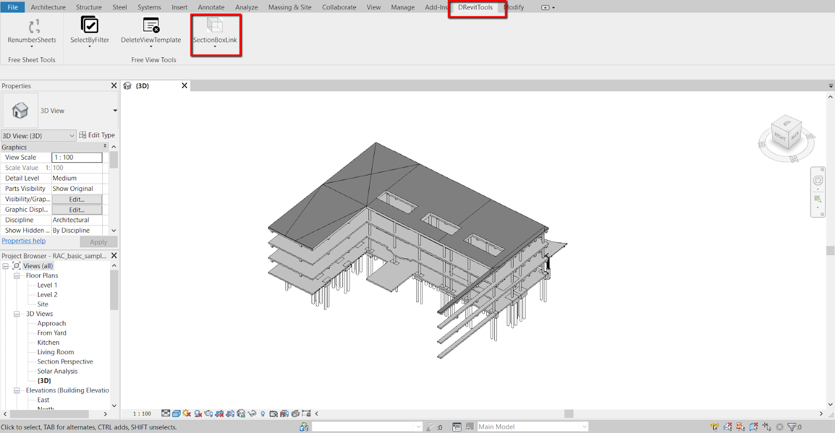The image size is (835, 433).
Task: Click the TOP face of the ViewCube
Action: pyautogui.click(x=786, y=123)
